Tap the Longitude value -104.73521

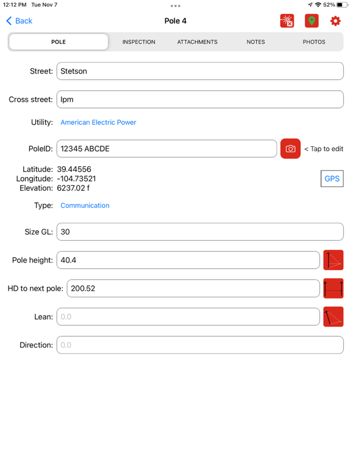click(x=76, y=179)
